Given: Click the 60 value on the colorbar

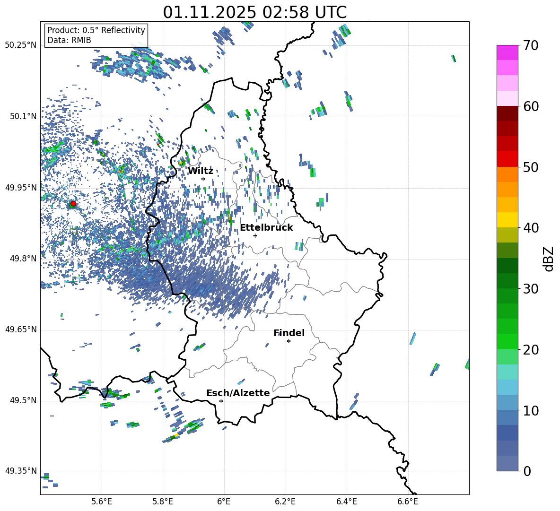Looking at the screenshot, I should pos(531,106).
